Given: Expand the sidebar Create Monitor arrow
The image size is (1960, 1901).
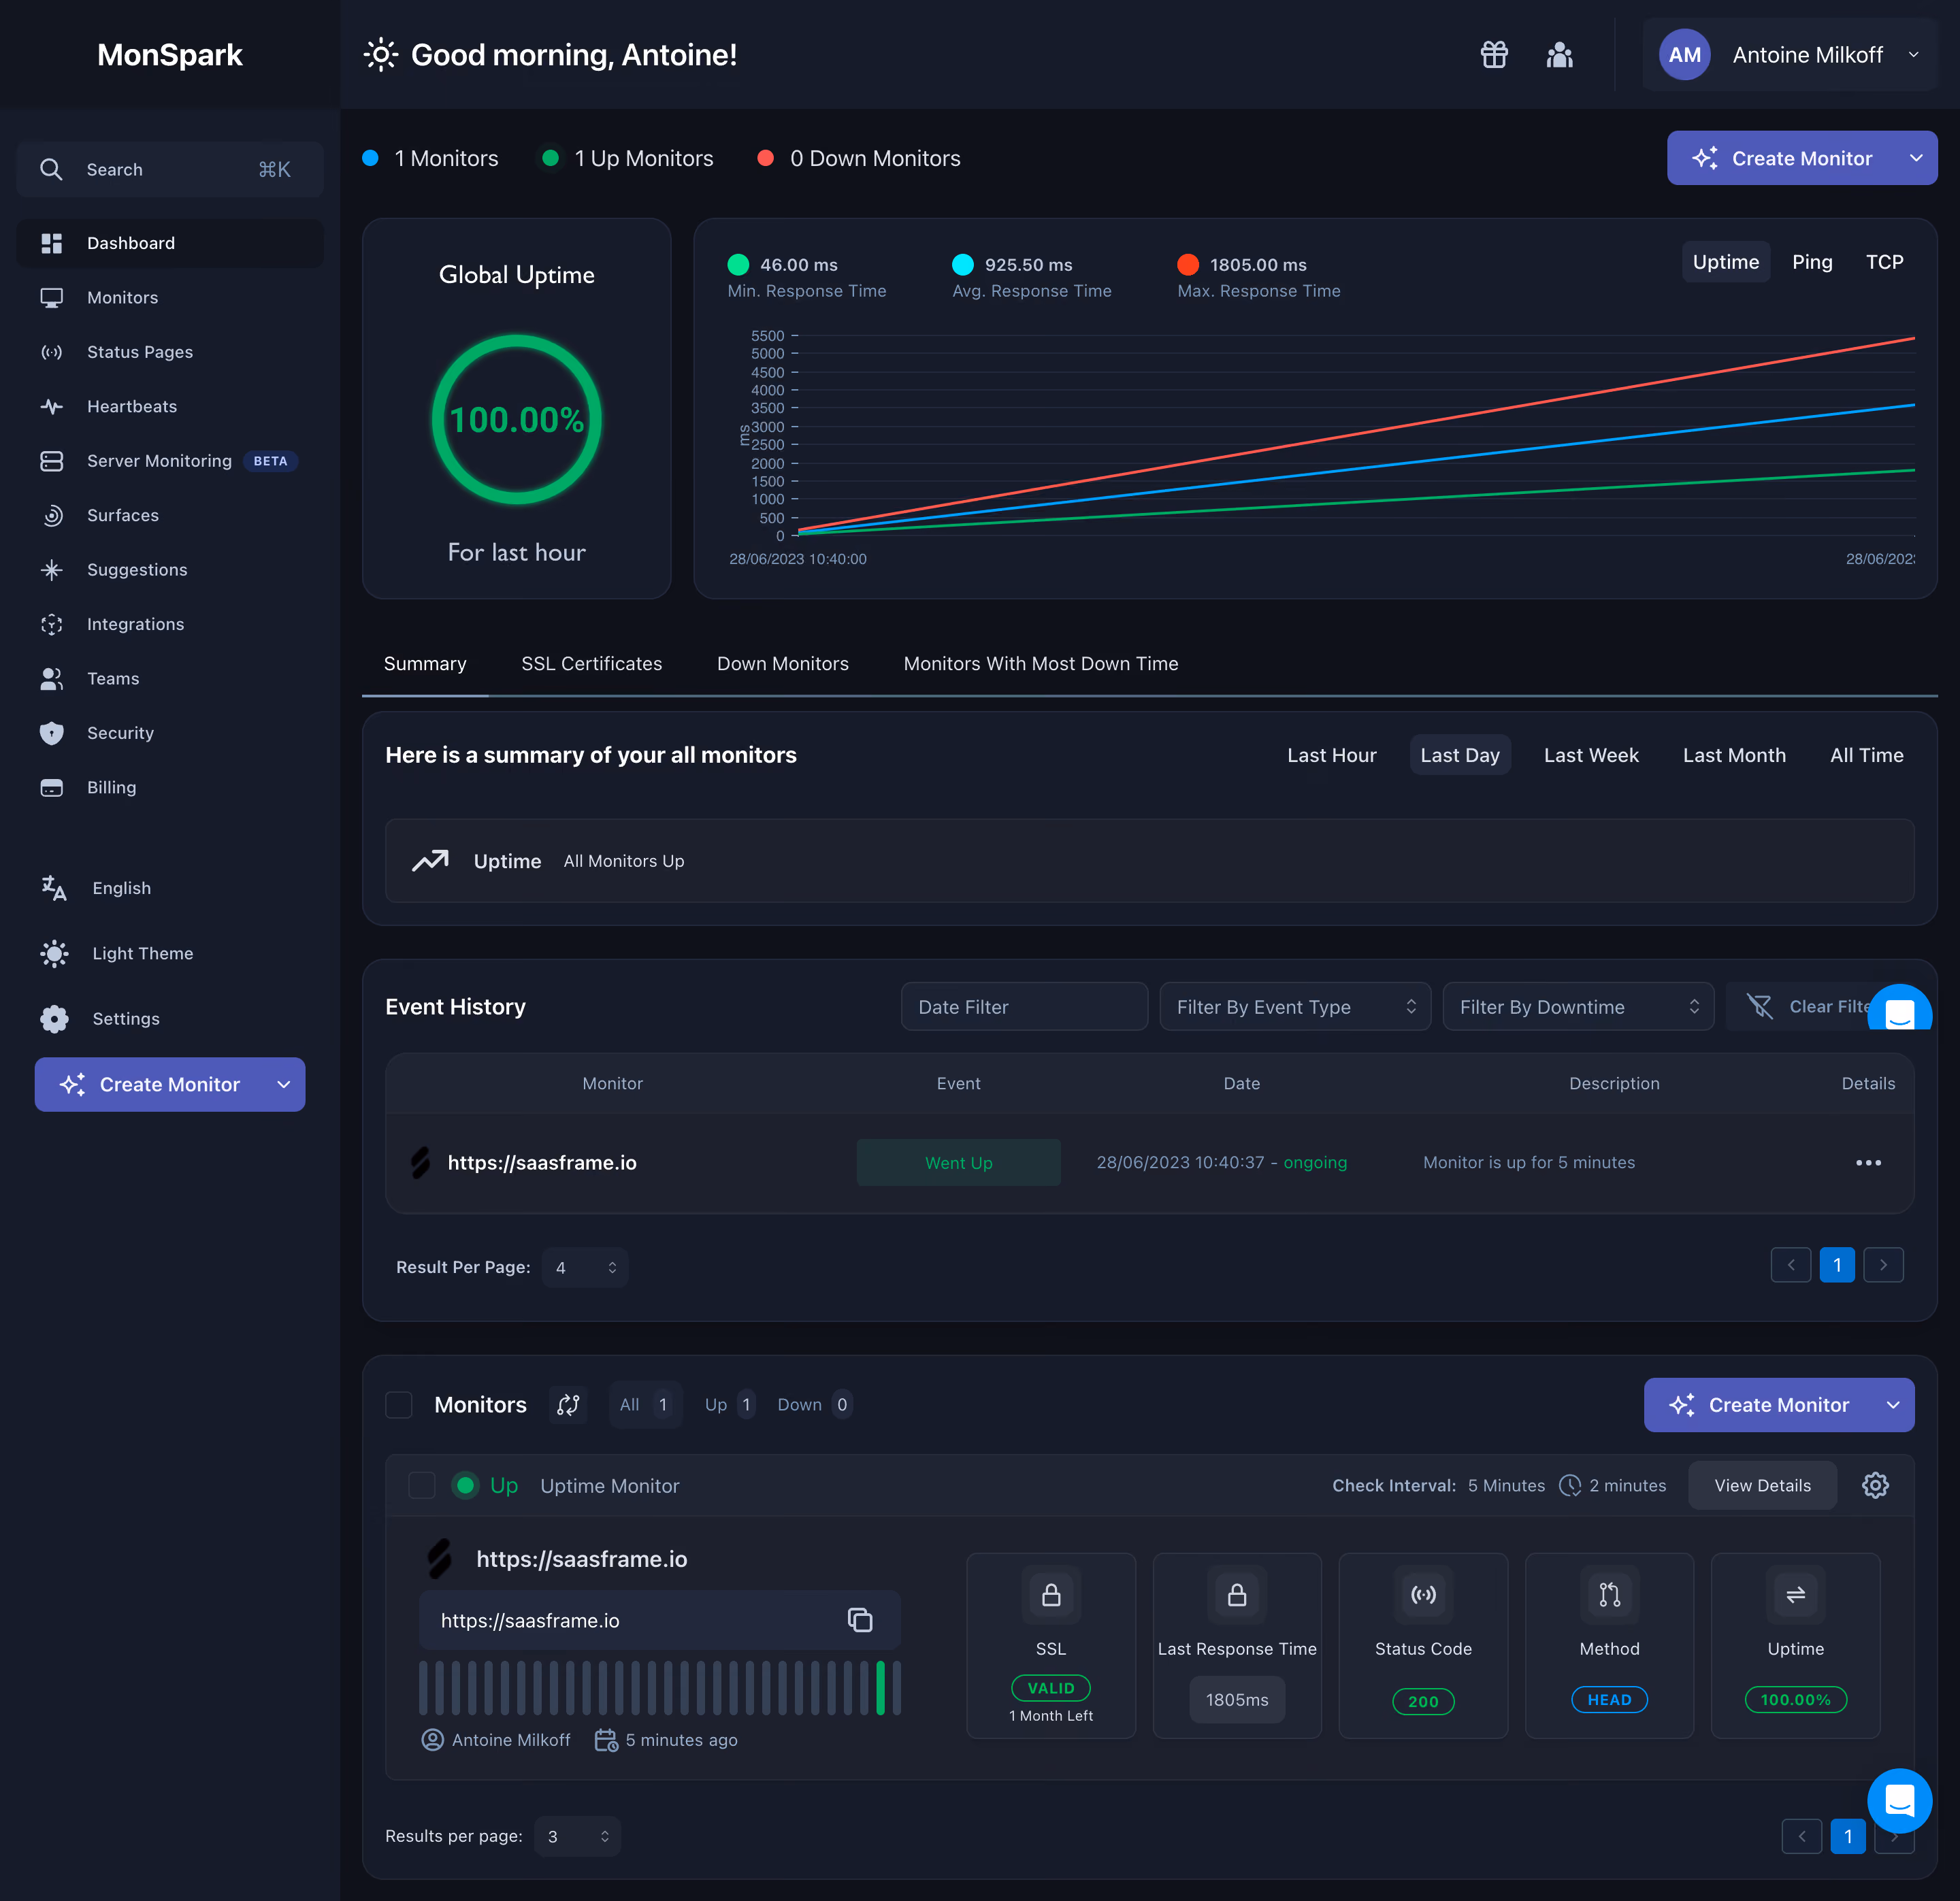Looking at the screenshot, I should tap(283, 1084).
